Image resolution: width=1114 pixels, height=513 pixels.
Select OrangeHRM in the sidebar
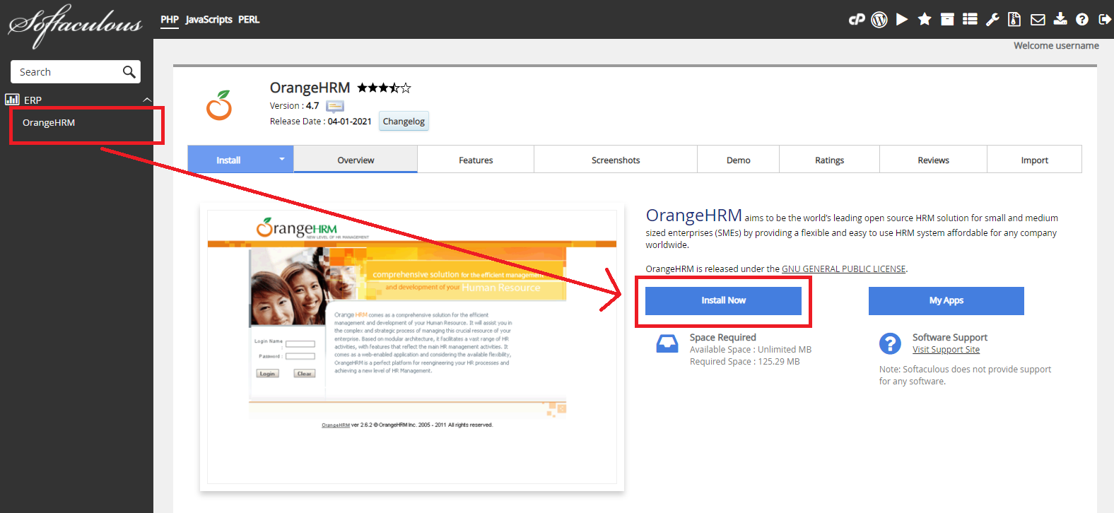coord(49,123)
